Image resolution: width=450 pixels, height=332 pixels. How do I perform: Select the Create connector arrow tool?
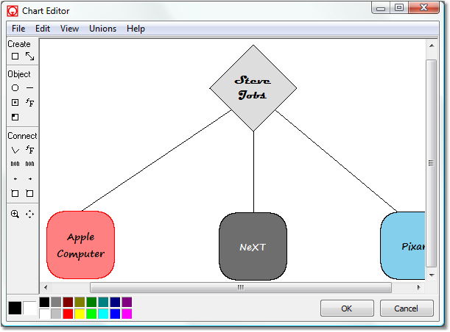(30, 57)
